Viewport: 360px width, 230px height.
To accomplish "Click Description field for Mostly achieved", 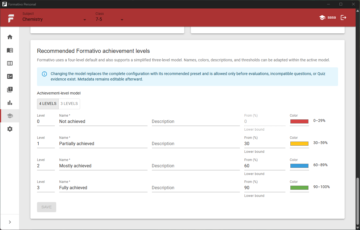I will click(196, 166).
